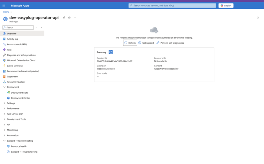Click the Resource visualizer icon
The width and height of the screenshot is (264, 164).
[x=4, y=82]
